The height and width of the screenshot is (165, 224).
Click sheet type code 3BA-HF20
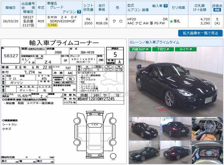87,53
